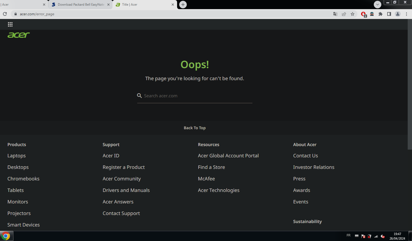Open the Chrome profile avatar
The height and width of the screenshot is (241, 412).
pos(398,14)
